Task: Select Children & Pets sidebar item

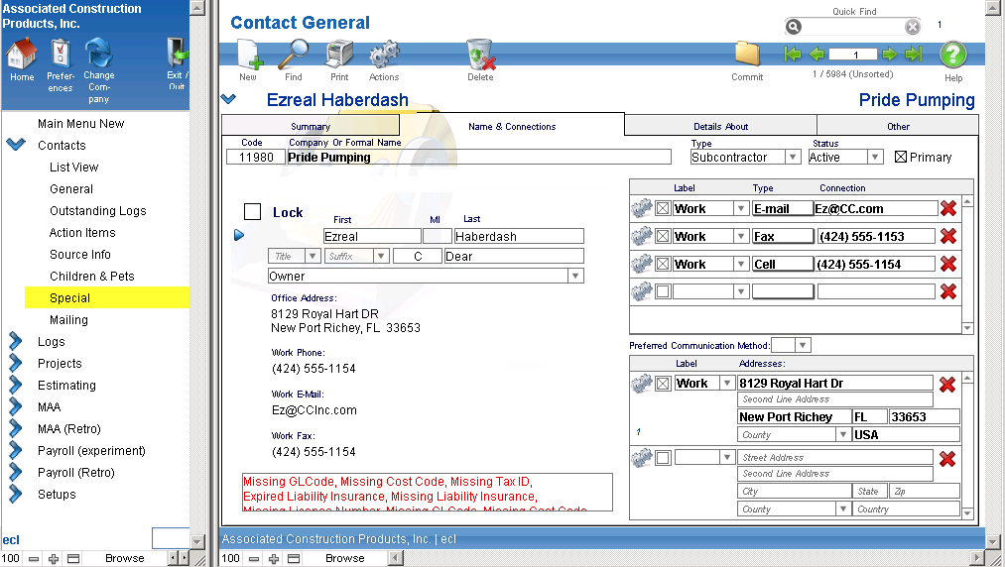Action: pyautogui.click(x=92, y=277)
